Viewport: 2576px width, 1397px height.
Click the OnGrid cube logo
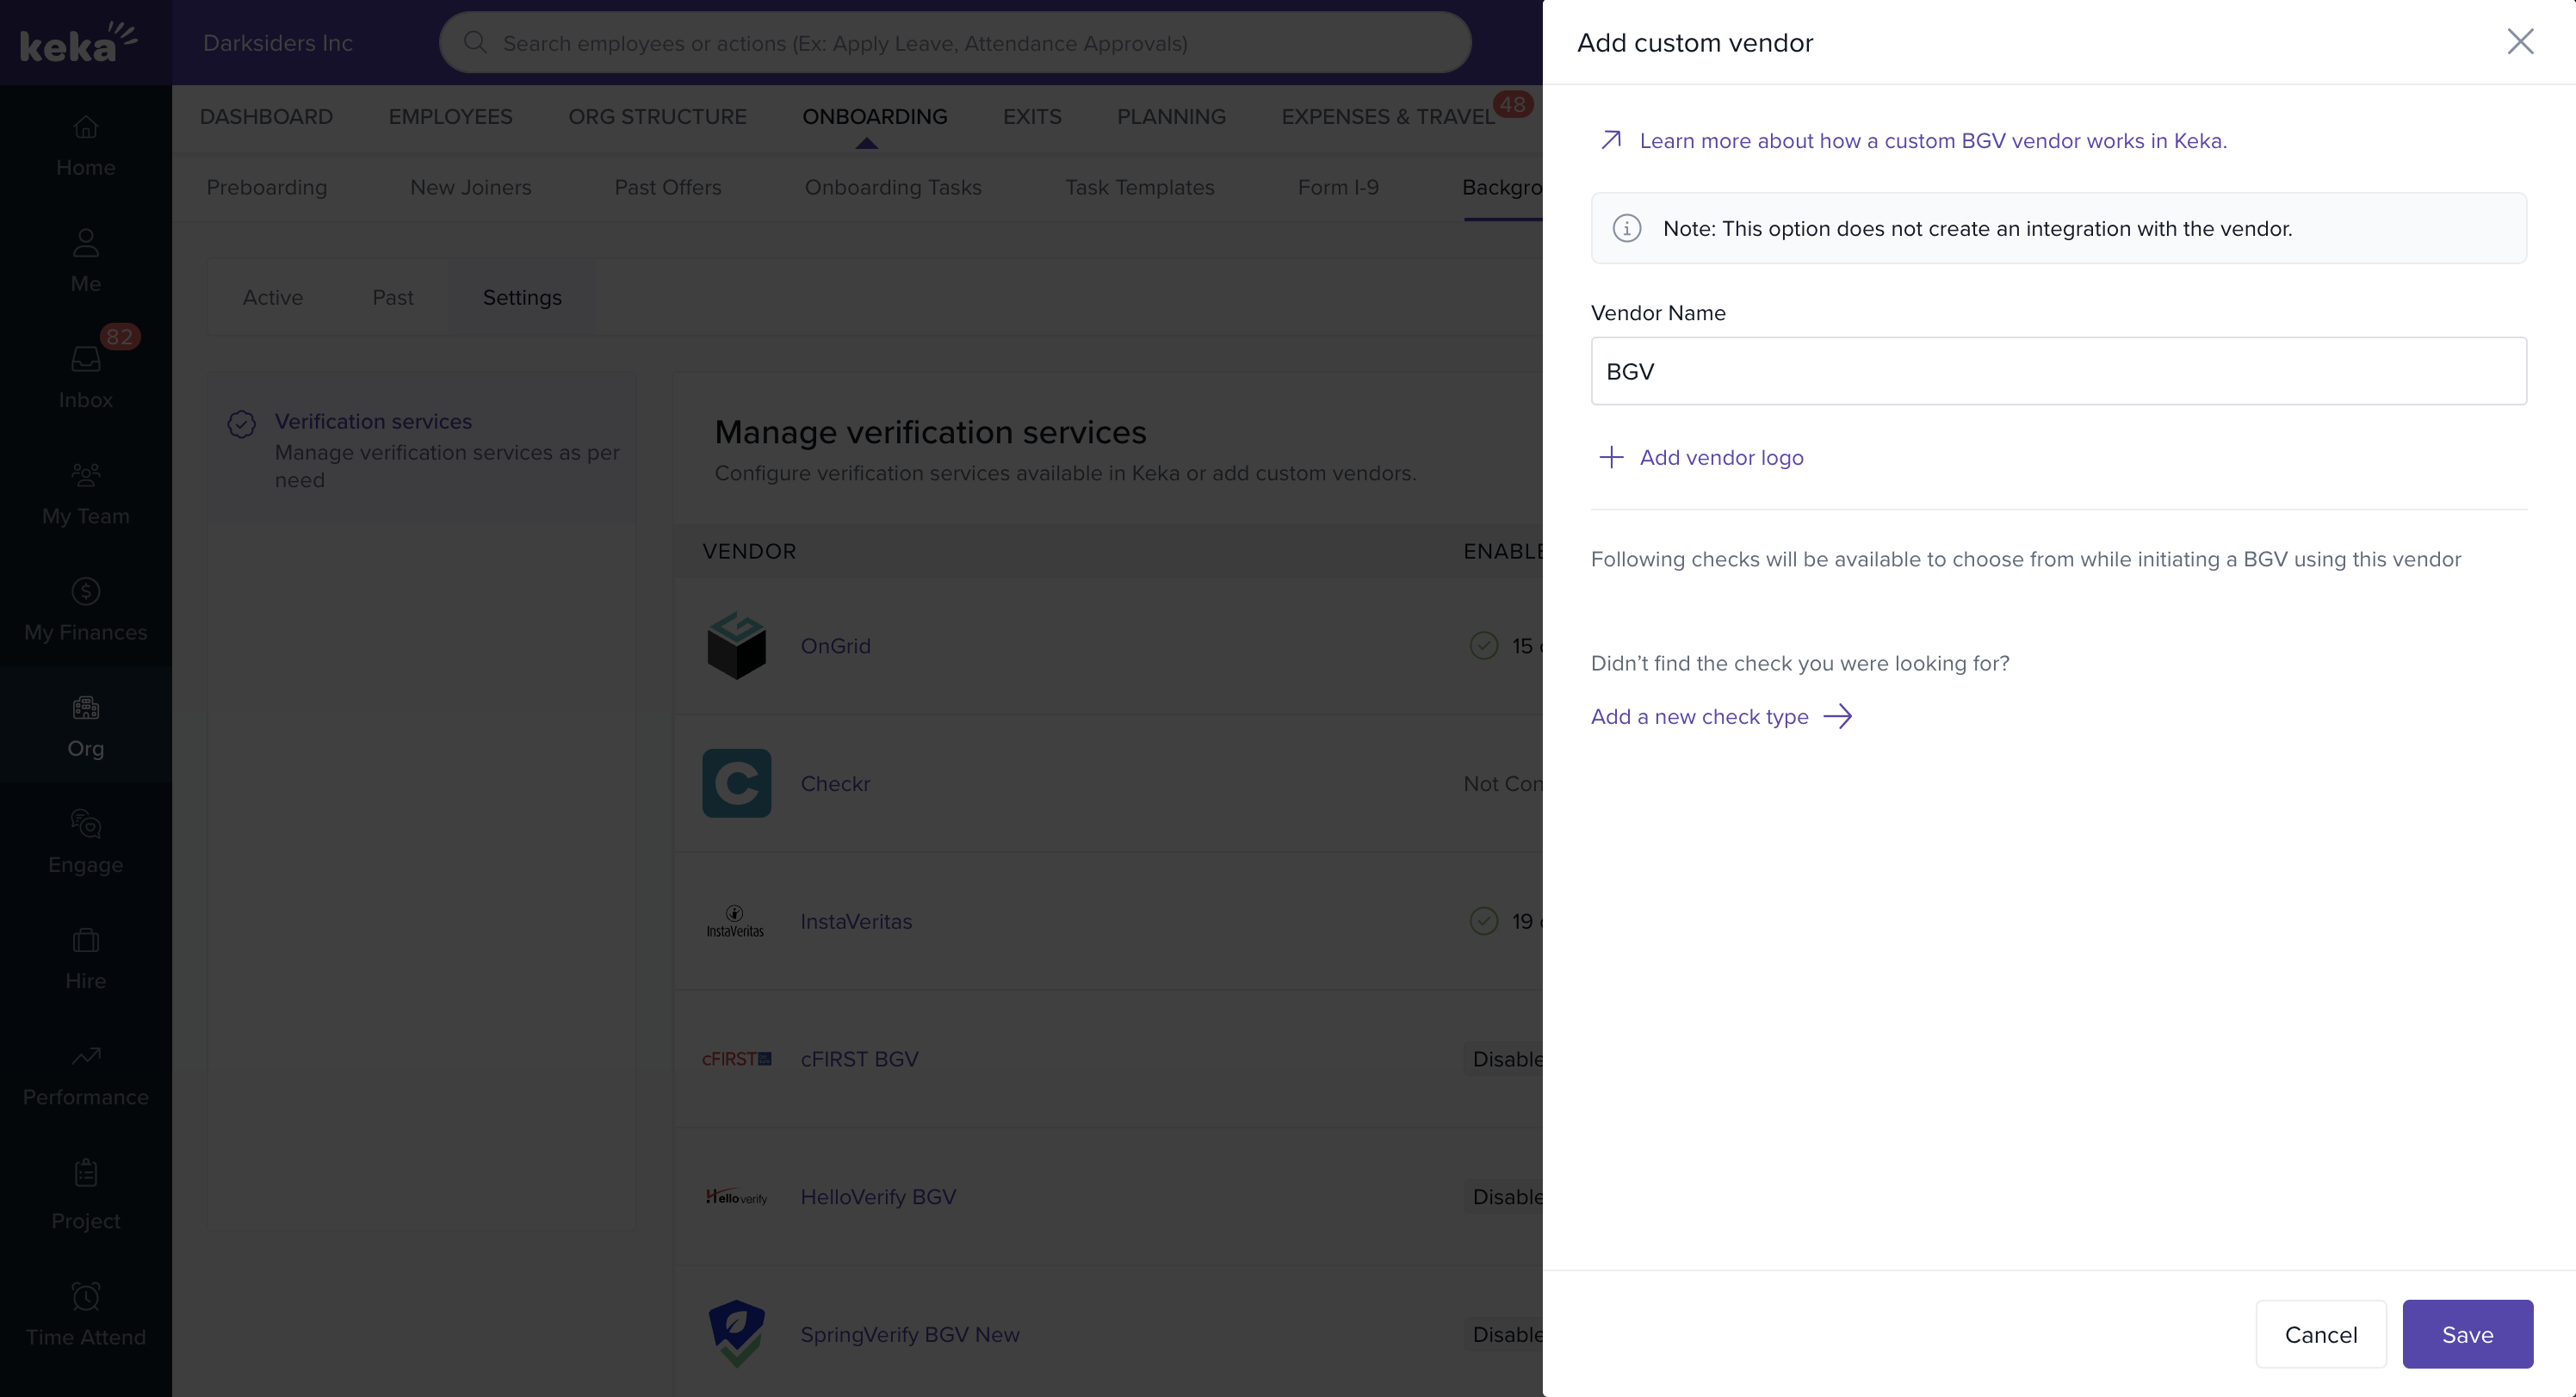[736, 646]
